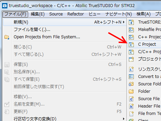Click the Atollic TrueSTUDIO title bar icon

click(5, 6)
